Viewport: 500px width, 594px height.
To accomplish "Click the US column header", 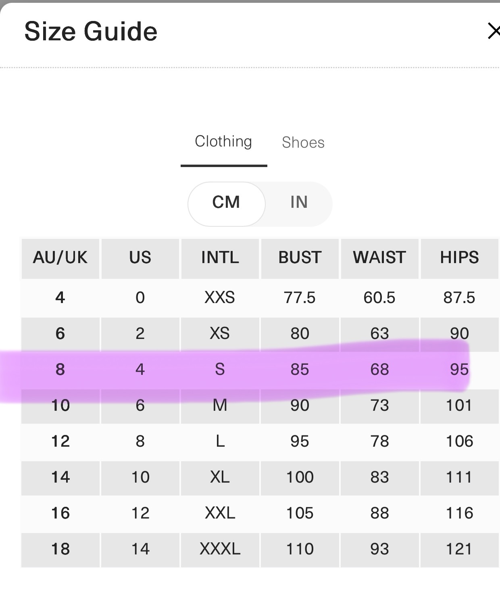I will click(x=140, y=257).
